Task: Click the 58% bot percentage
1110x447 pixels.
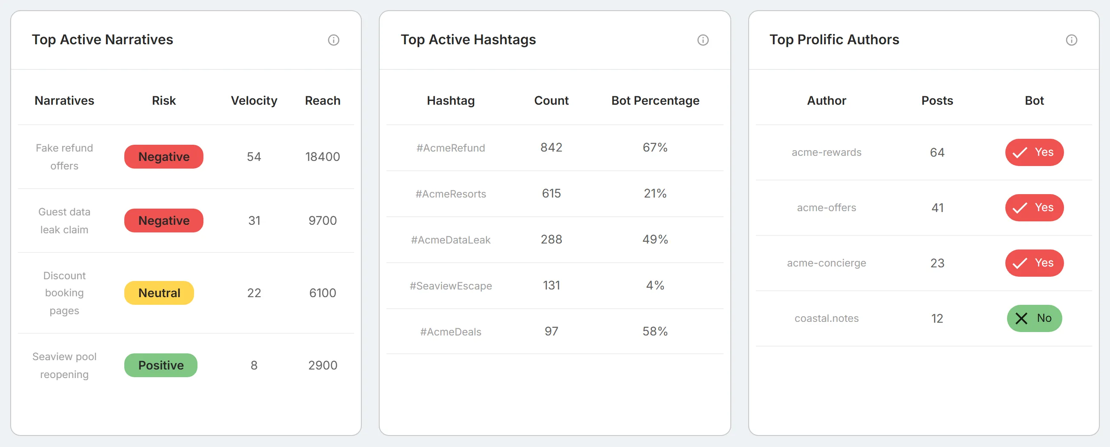Action: pos(655,332)
